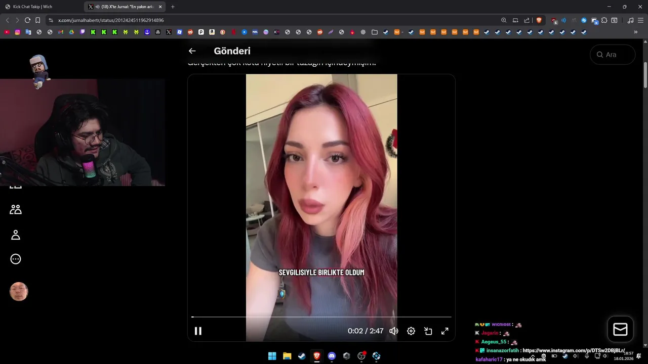Screen dimensions: 648x364
Task: Open the Google Drive bookmark
Action: 71,32
